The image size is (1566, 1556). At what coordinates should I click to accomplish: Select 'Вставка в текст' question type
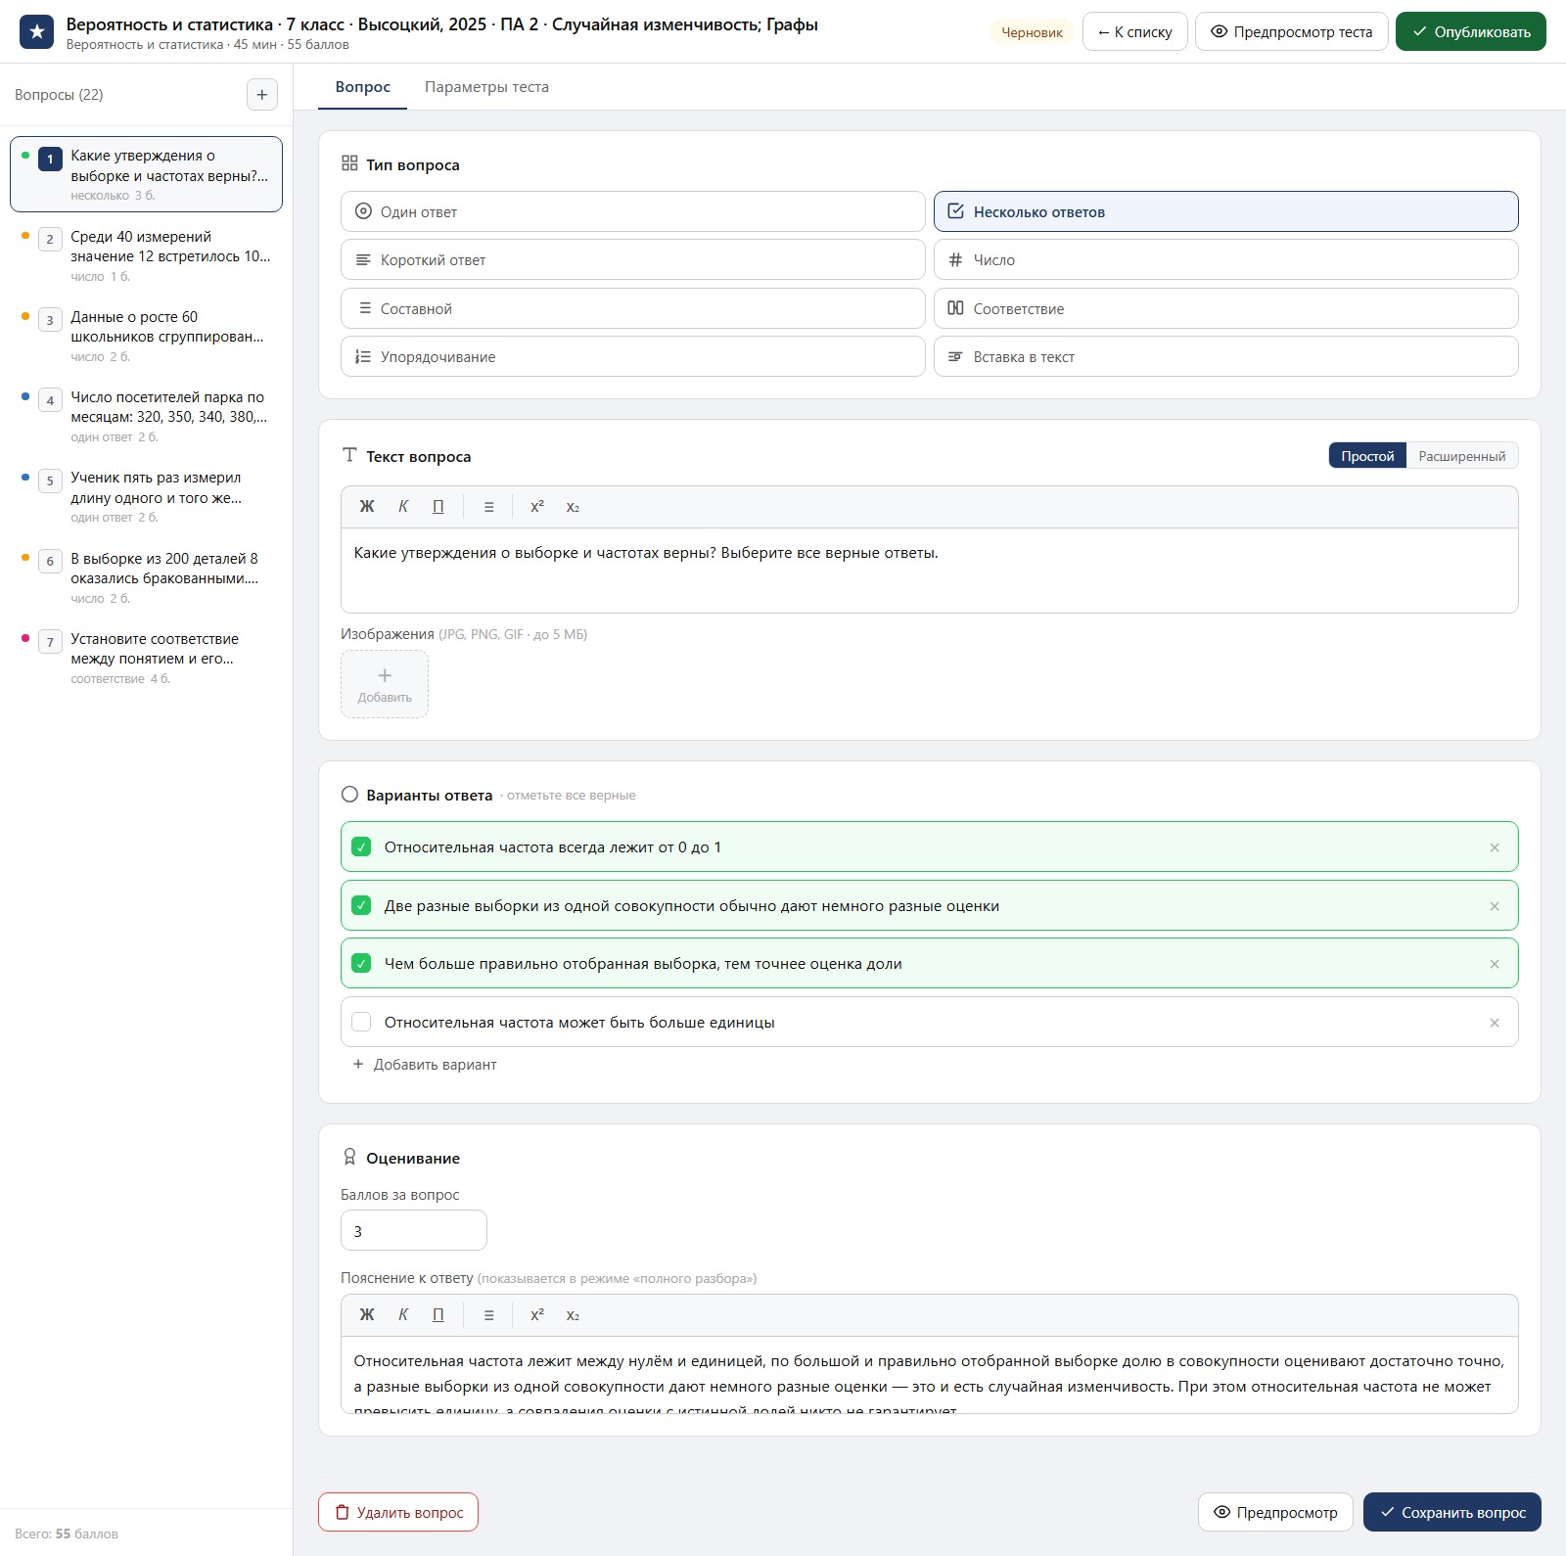click(x=1226, y=357)
